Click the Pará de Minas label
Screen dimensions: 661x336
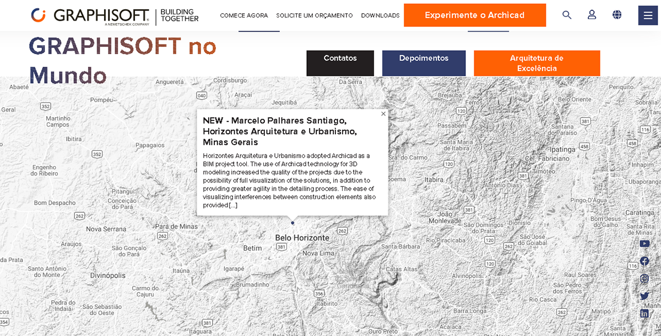176,227
